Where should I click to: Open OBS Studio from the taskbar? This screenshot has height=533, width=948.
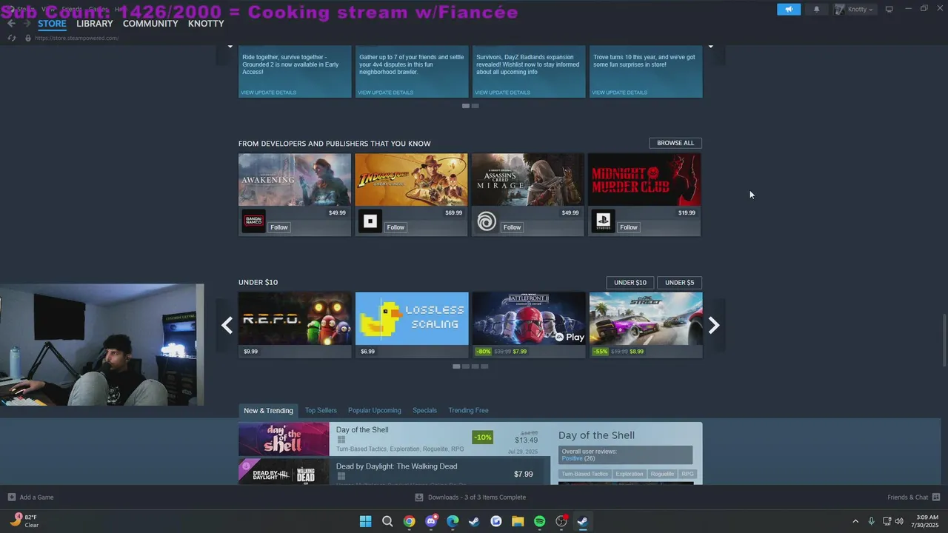(561, 521)
